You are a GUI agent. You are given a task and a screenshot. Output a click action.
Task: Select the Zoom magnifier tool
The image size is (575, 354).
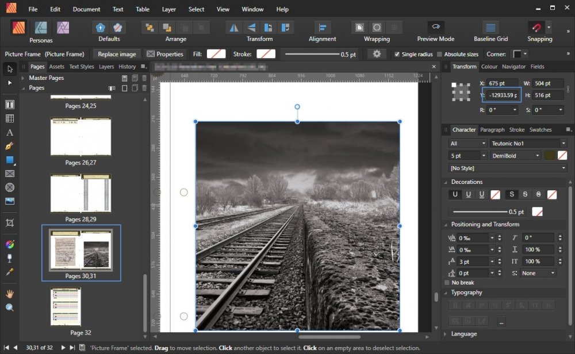coord(9,307)
